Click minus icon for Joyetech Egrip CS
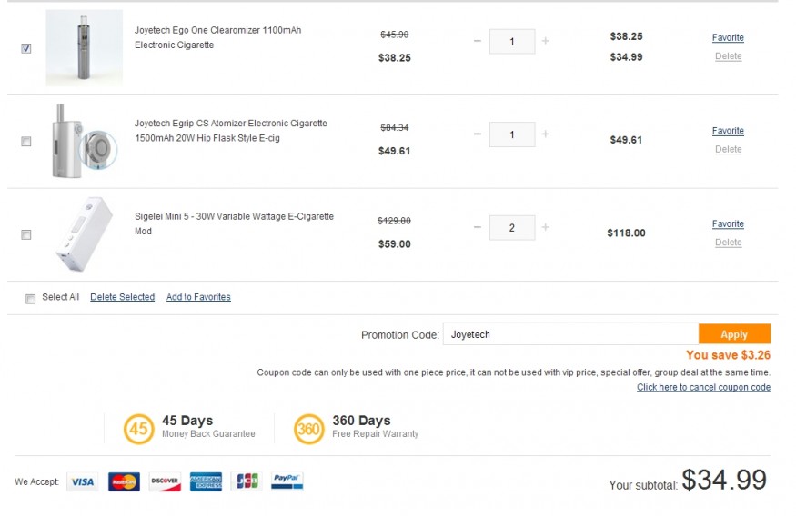This screenshot has width=796, height=516. [478, 134]
